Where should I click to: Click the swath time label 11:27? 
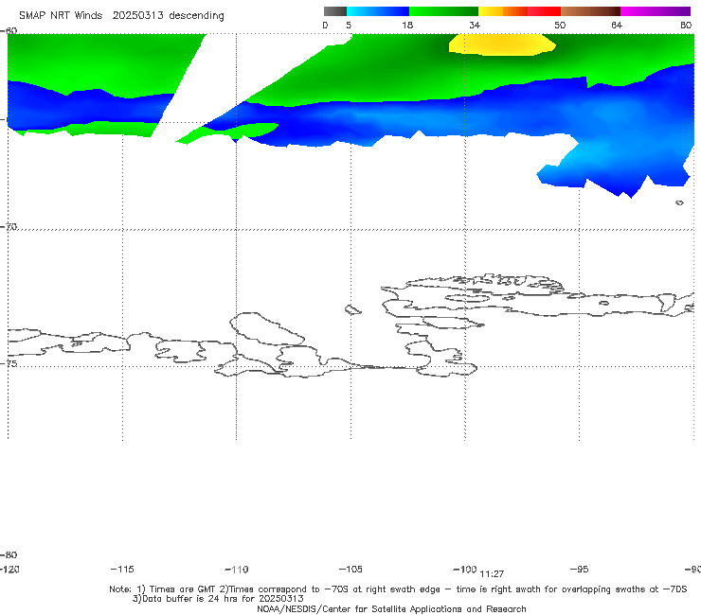point(492,574)
